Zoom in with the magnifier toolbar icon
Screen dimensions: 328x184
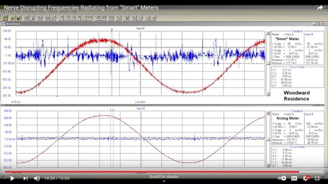(x=134, y=18)
